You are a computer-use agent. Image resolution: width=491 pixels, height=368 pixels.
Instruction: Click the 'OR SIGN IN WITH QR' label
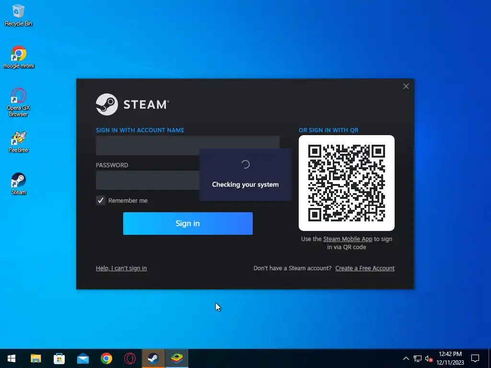point(328,130)
